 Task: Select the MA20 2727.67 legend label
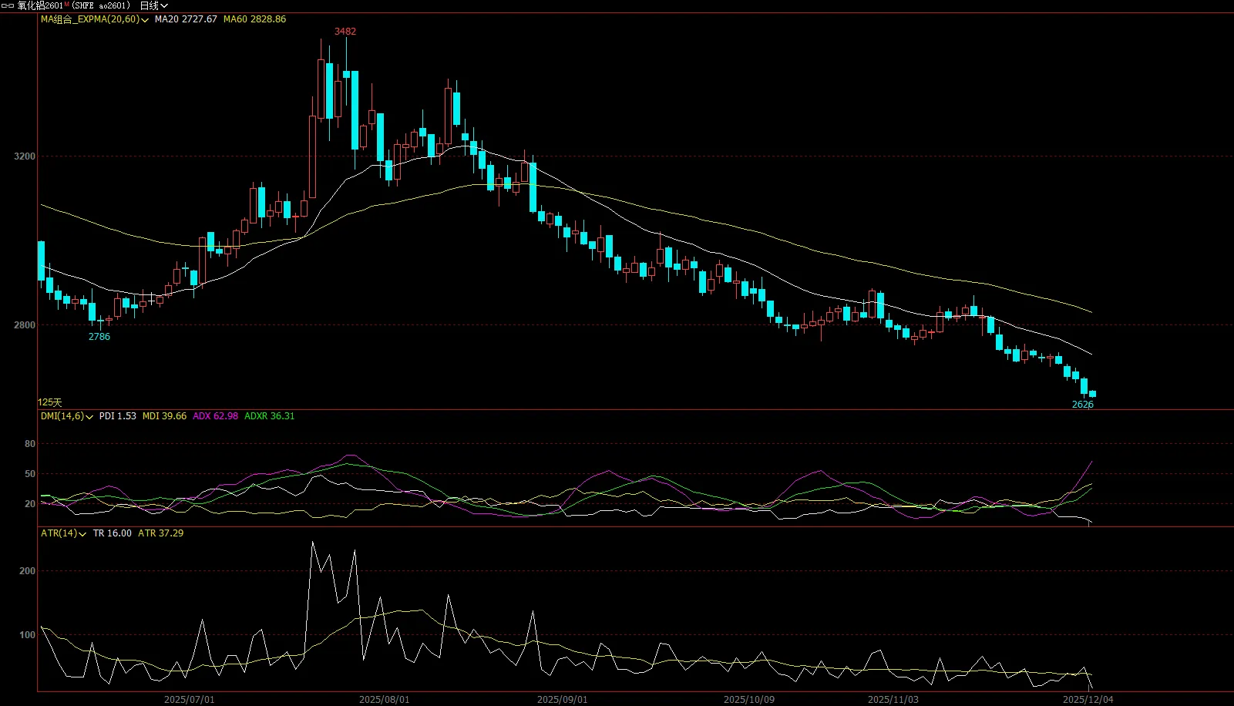(x=186, y=19)
